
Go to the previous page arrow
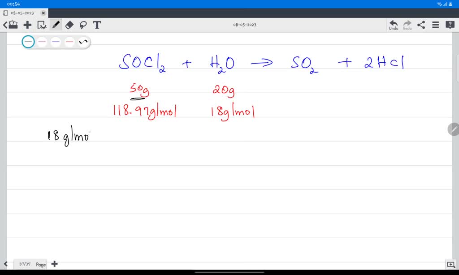pos(5,264)
